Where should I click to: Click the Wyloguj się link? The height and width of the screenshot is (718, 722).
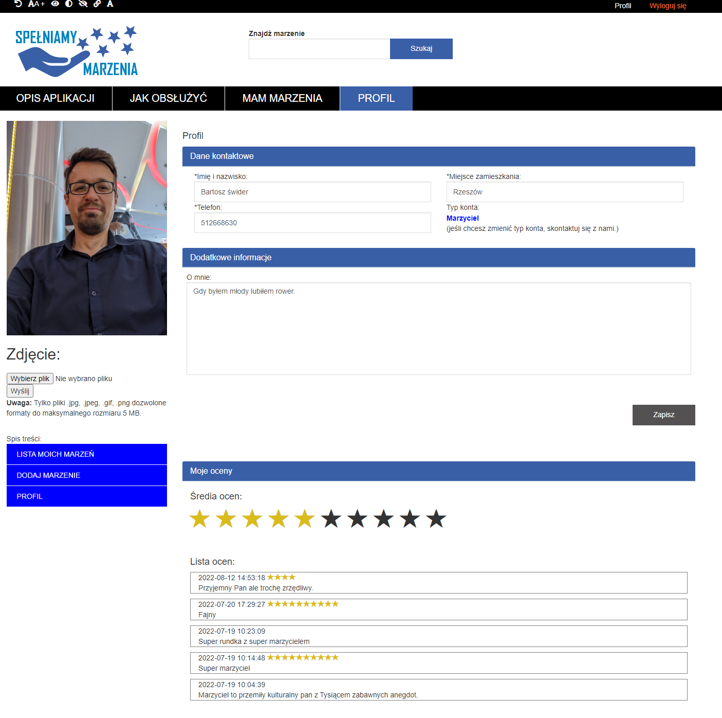(x=668, y=6)
